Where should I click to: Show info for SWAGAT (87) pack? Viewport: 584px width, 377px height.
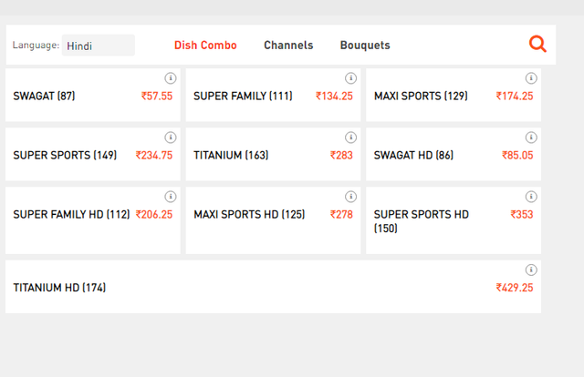(x=171, y=78)
